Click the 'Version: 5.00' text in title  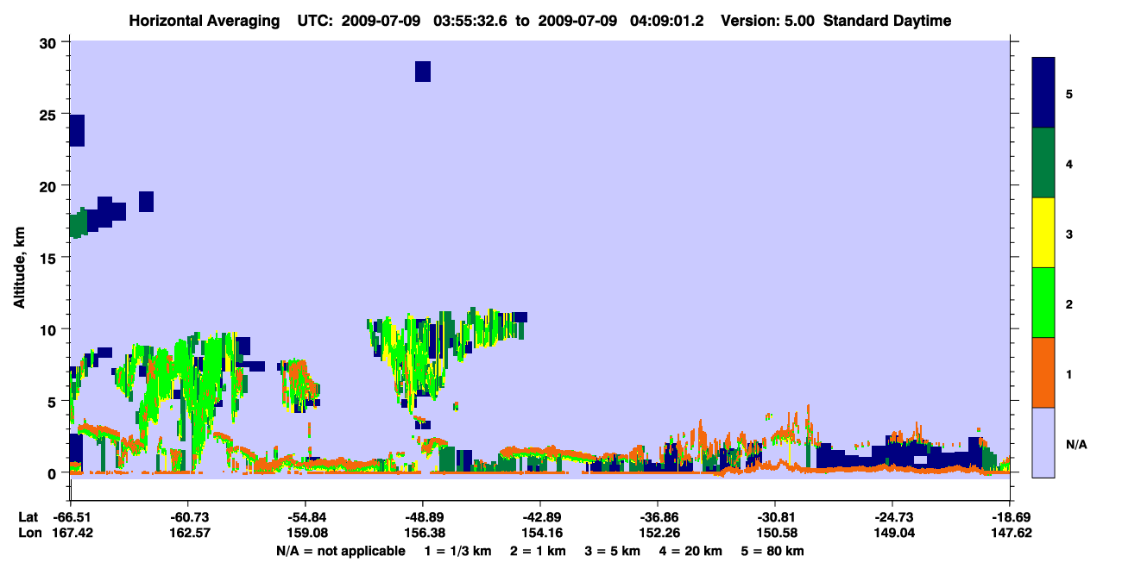(x=768, y=21)
